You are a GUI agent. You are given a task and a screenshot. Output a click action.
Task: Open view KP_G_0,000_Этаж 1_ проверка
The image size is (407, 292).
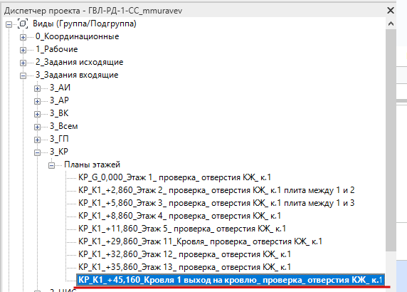175,177
